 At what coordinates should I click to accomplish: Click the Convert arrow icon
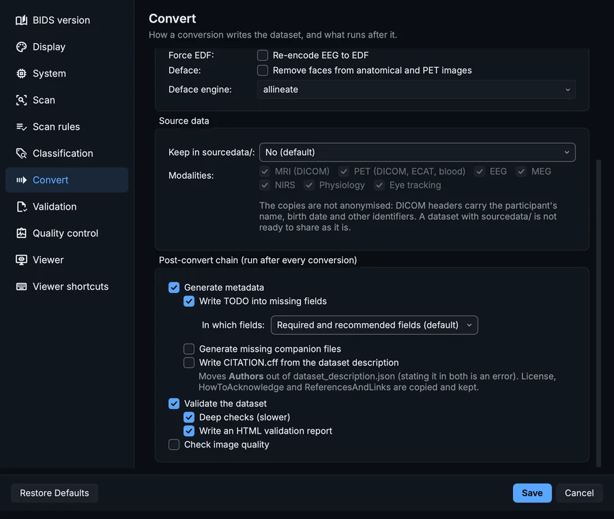pyautogui.click(x=22, y=180)
